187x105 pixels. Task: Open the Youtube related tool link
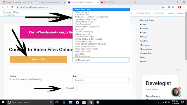(x=145, y=29)
